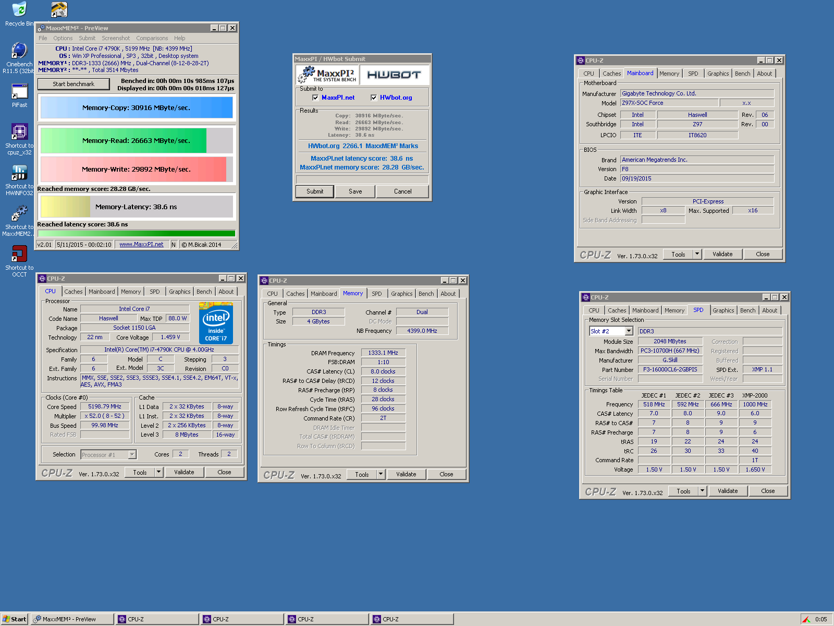Click the NB Frequency 4399.0 MHz value
834x626 pixels.
422,331
